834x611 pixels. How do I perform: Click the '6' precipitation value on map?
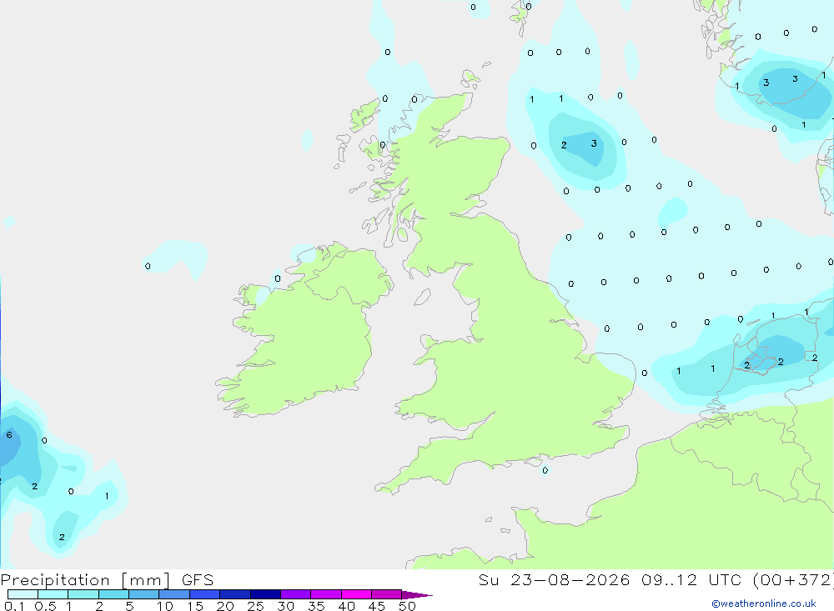(x=9, y=435)
